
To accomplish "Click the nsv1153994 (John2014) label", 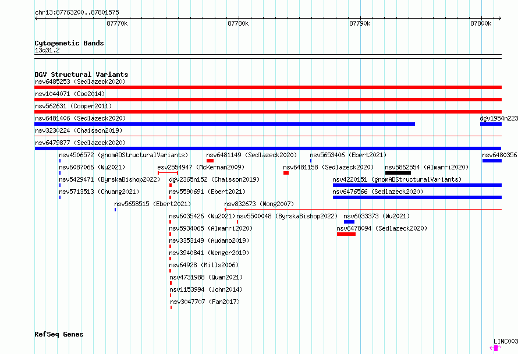I will [x=206, y=289].
